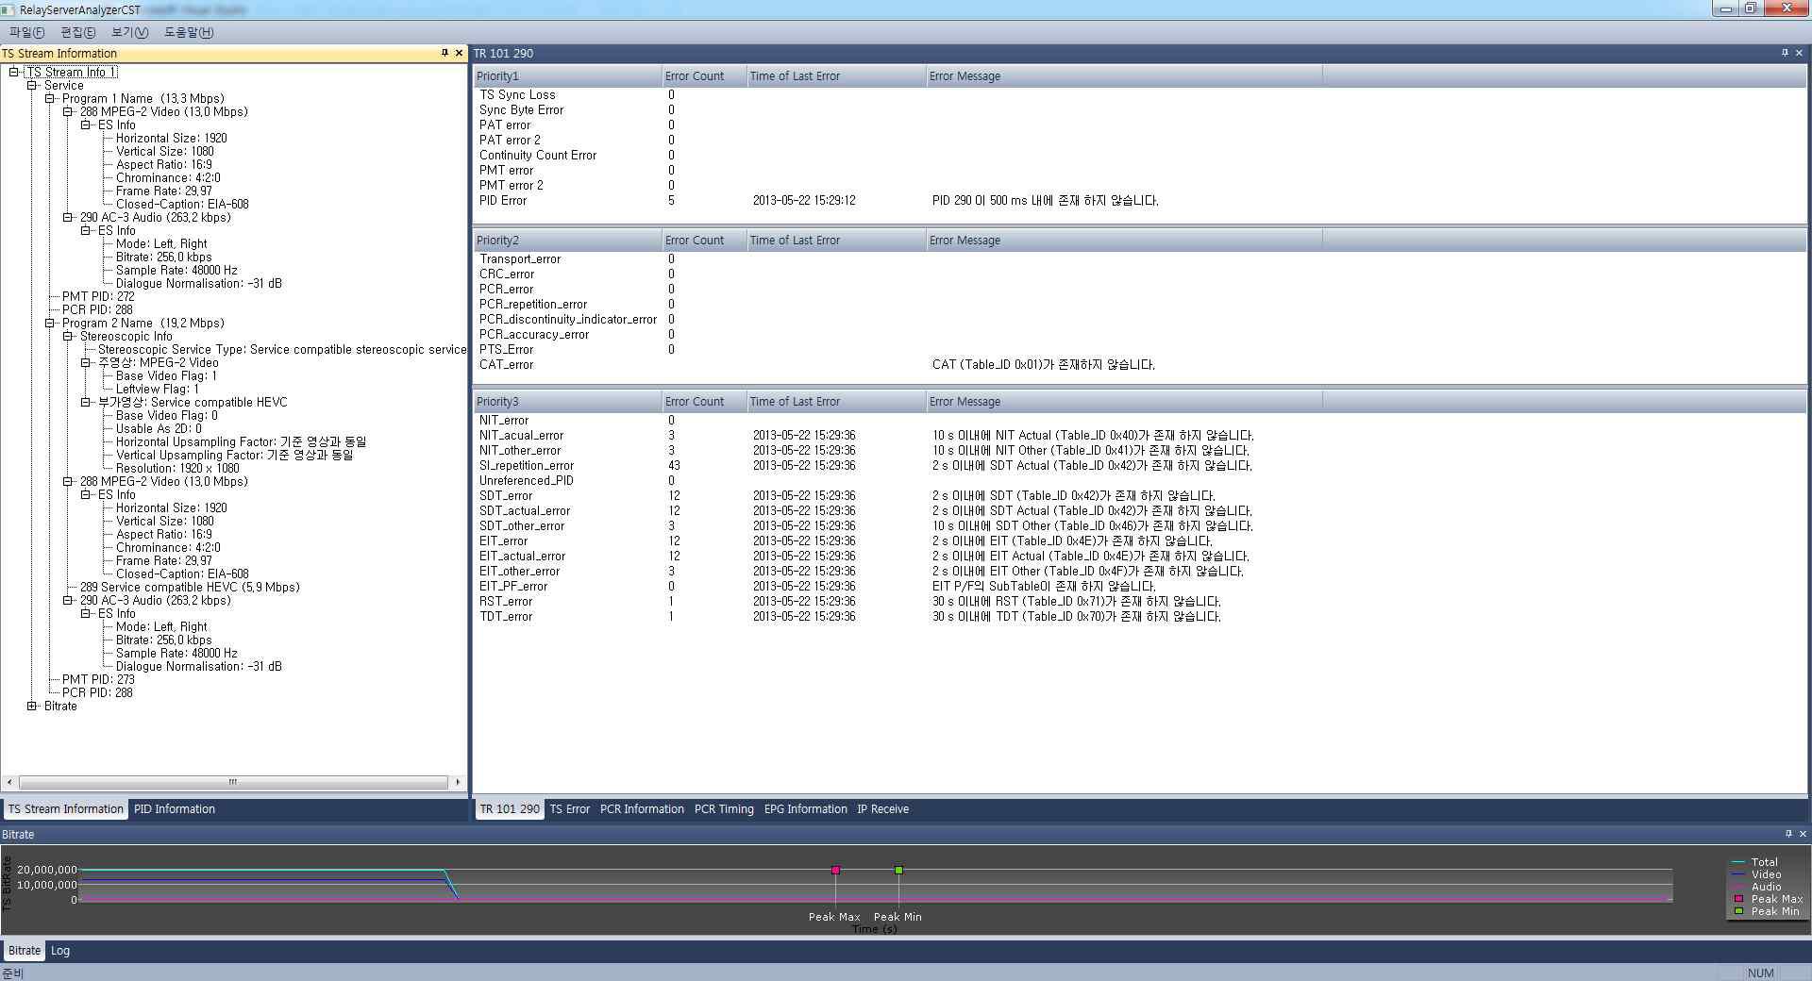1812x981 pixels.
Task: Select 289 Service compatible HEVC item
Action: point(190,587)
